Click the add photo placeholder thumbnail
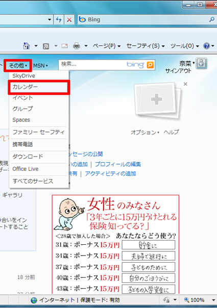 (157, 100)
